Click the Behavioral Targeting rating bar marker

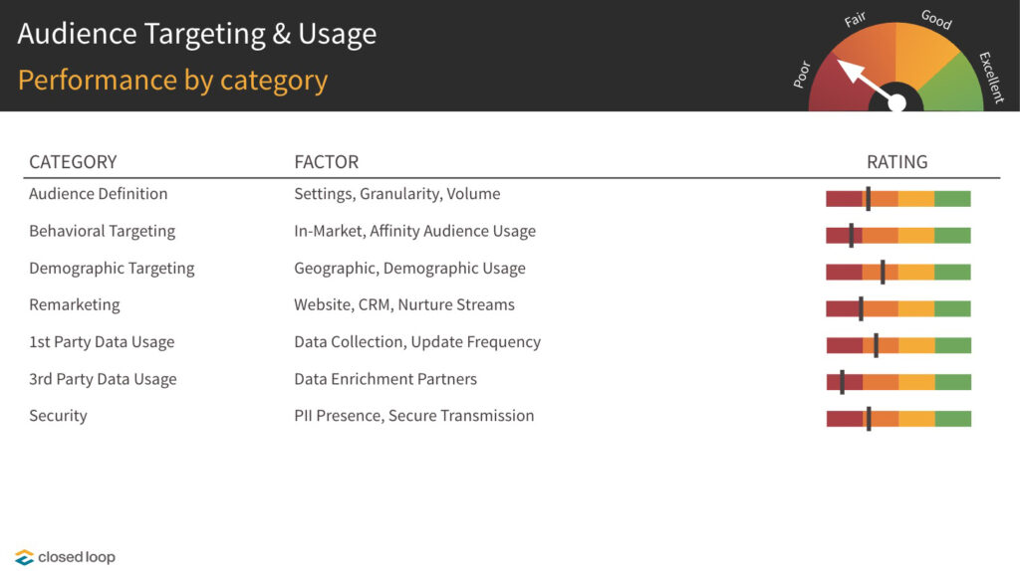click(851, 235)
